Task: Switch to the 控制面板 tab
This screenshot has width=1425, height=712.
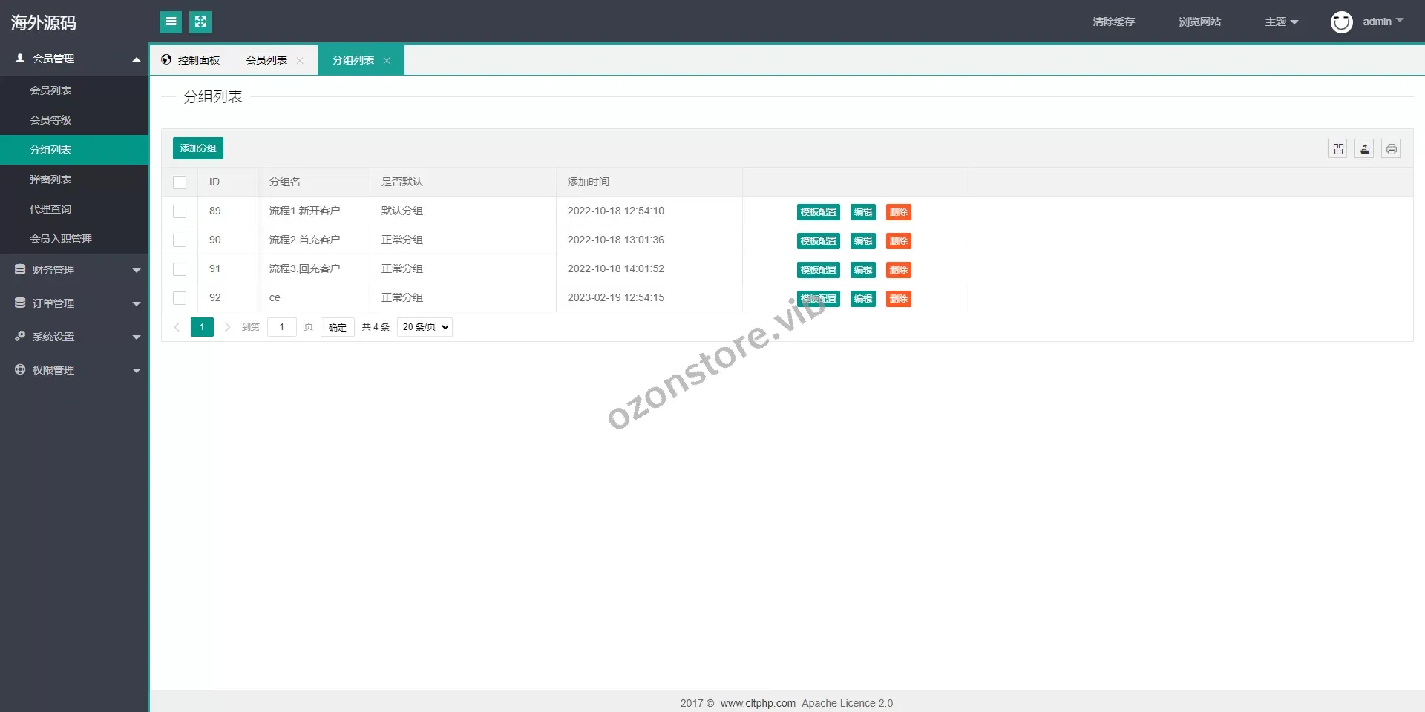Action: tap(191, 61)
